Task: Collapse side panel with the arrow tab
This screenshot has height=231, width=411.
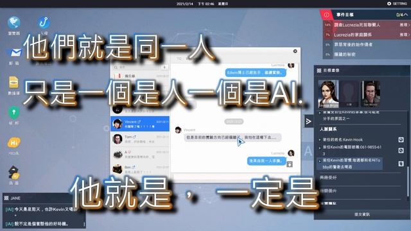Action: click(x=308, y=121)
